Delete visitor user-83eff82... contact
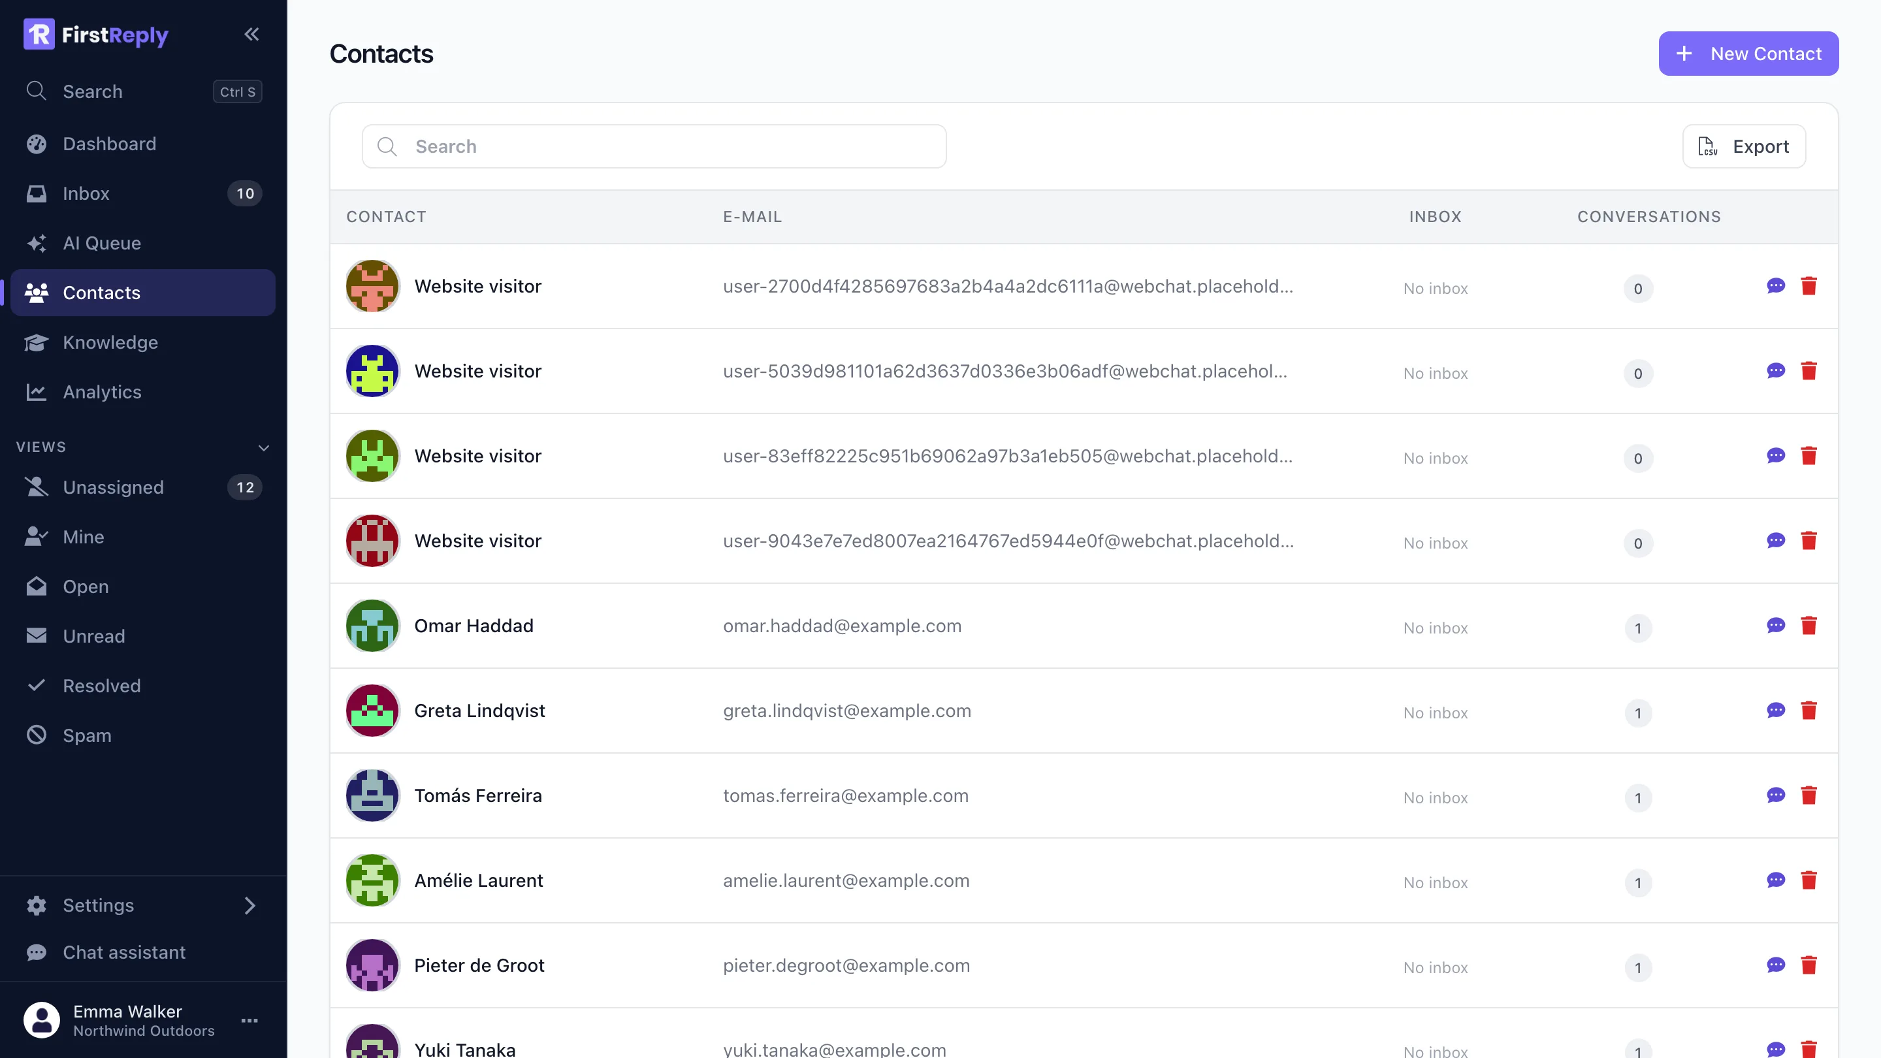 1809,457
